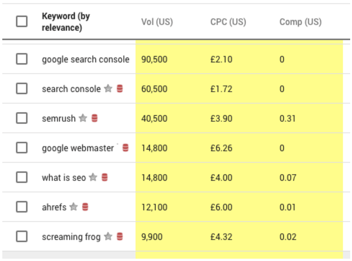The width and height of the screenshot is (352, 261).
Task: Tick the select-all checkbox in header
Action: (22, 21)
